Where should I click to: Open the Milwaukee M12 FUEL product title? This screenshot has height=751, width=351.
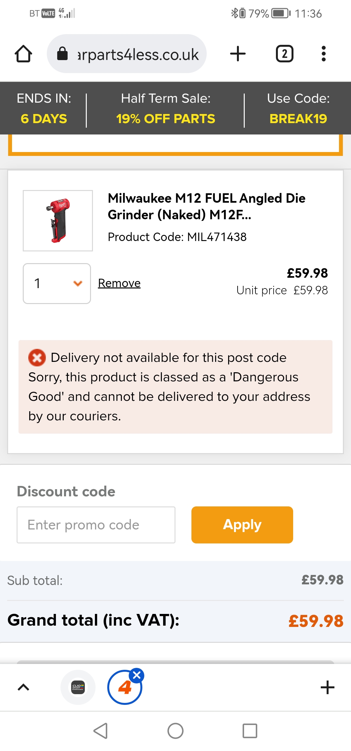207,206
